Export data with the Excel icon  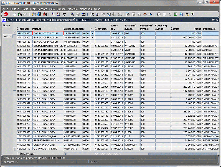pyautogui.click(x=175, y=14)
